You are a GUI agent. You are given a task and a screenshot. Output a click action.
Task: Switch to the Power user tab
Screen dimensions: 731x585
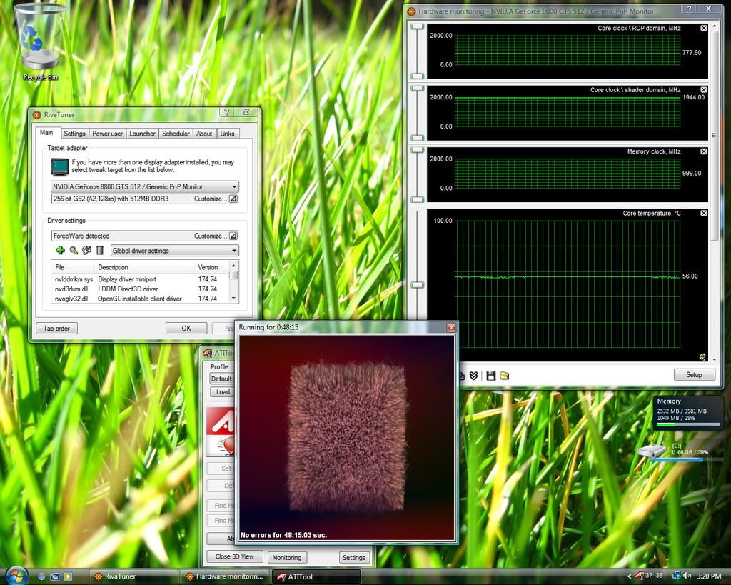107,134
